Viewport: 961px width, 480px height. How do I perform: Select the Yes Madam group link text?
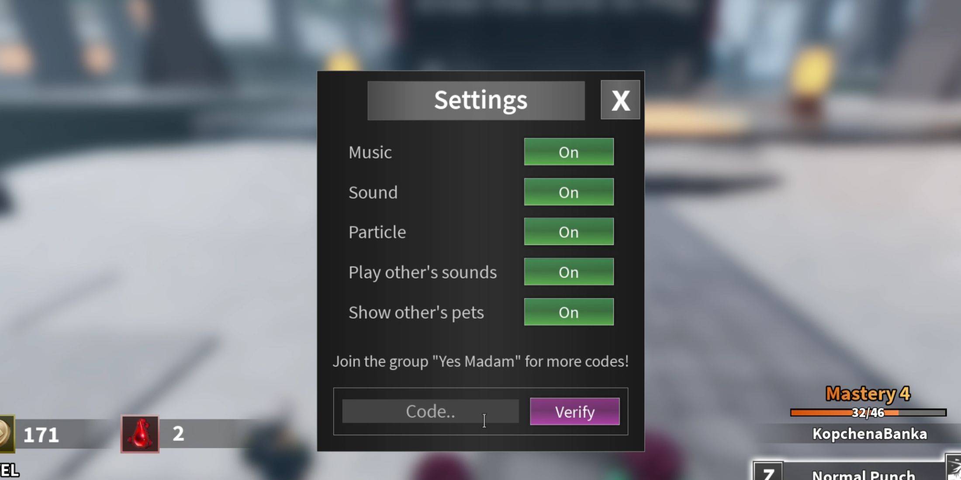(x=480, y=361)
